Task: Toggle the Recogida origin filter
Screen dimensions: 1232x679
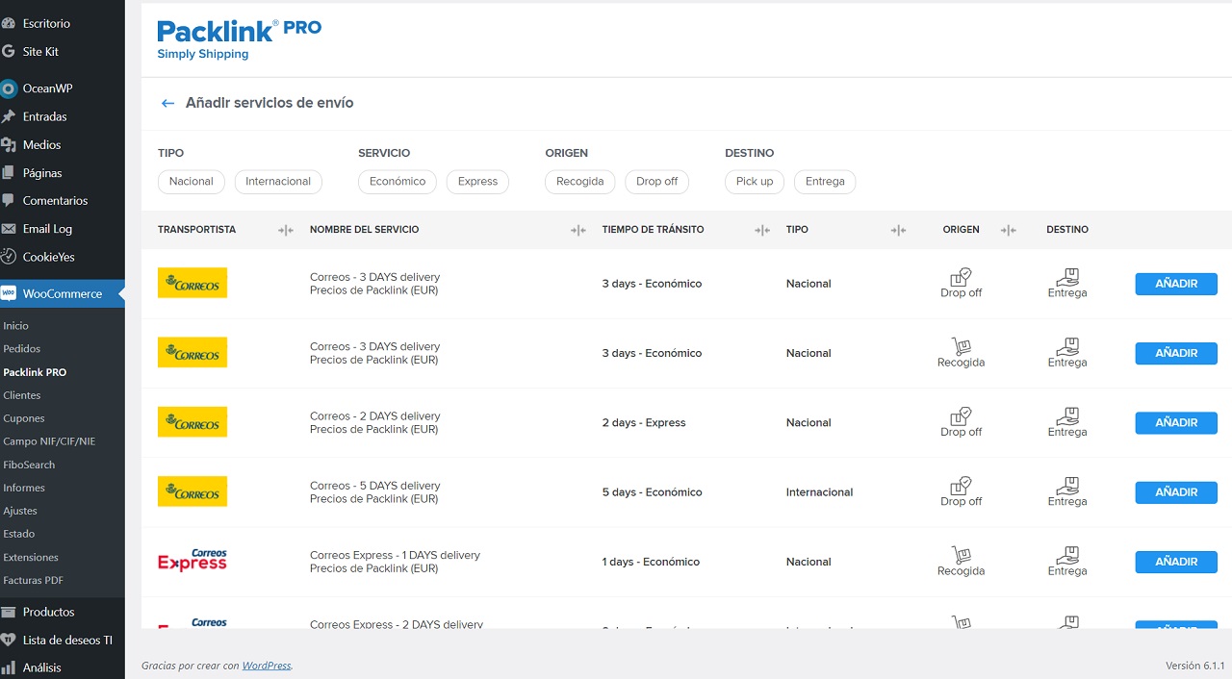Action: tap(579, 182)
